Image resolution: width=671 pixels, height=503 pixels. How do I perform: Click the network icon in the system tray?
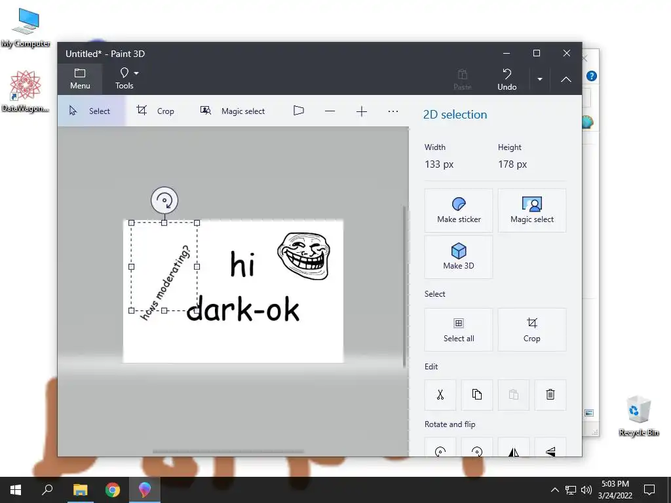click(571, 490)
